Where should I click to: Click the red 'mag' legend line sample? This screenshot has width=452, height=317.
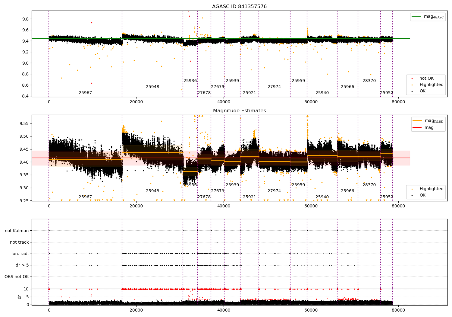tap(417, 127)
